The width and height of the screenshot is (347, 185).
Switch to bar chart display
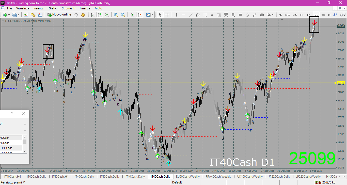click(x=93, y=15)
